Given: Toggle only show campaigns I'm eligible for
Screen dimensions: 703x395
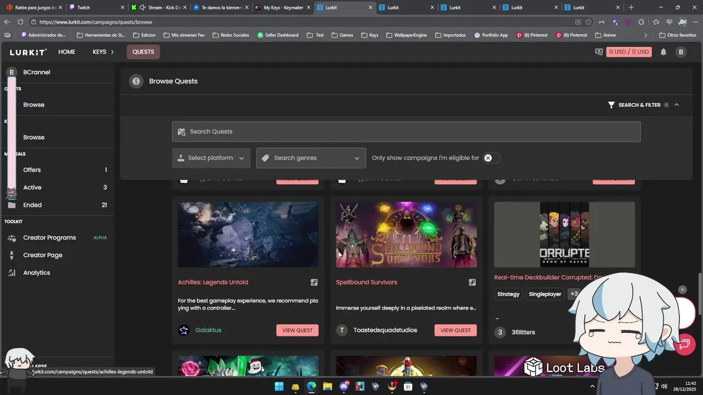Looking at the screenshot, I should (492, 158).
